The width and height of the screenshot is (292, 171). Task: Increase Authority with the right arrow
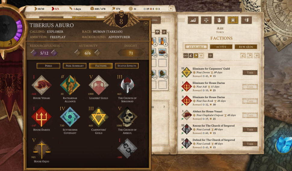coord(98,53)
